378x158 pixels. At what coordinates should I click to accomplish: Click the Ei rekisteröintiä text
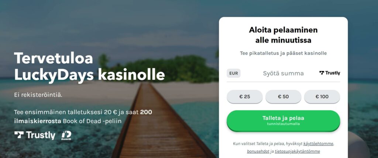[38, 95]
